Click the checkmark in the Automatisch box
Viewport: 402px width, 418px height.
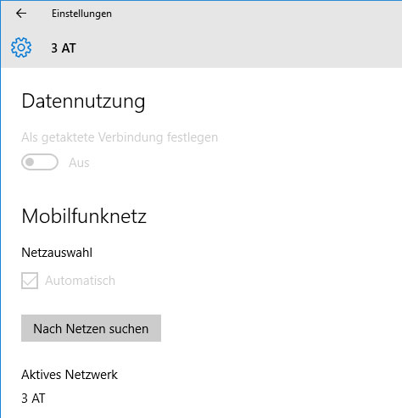30,281
